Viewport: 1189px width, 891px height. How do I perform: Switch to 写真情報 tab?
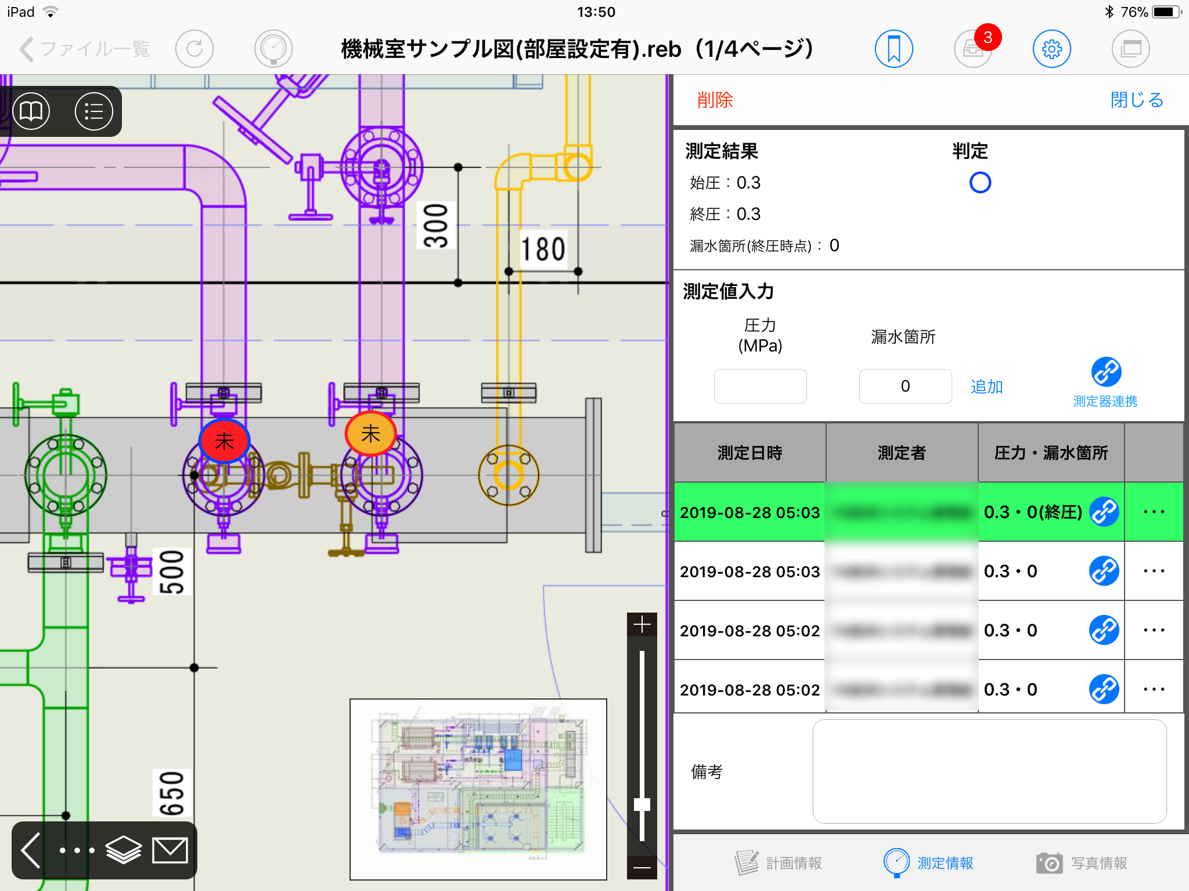(x=1082, y=863)
